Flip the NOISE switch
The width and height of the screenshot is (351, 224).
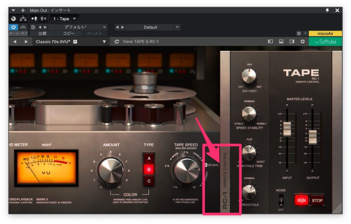(281, 199)
